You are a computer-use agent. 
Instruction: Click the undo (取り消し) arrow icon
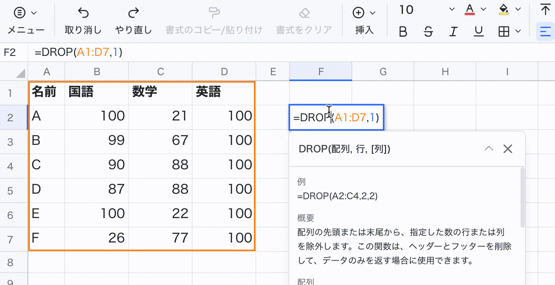[83, 13]
